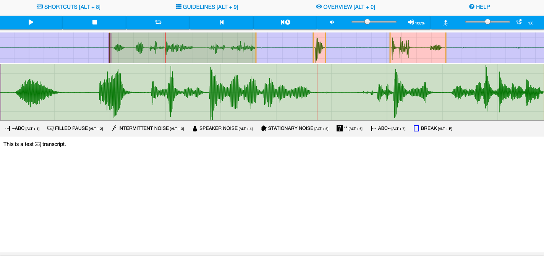Click the fast speed running figure icon
Screen dimensions: 544x256
click(x=519, y=22)
